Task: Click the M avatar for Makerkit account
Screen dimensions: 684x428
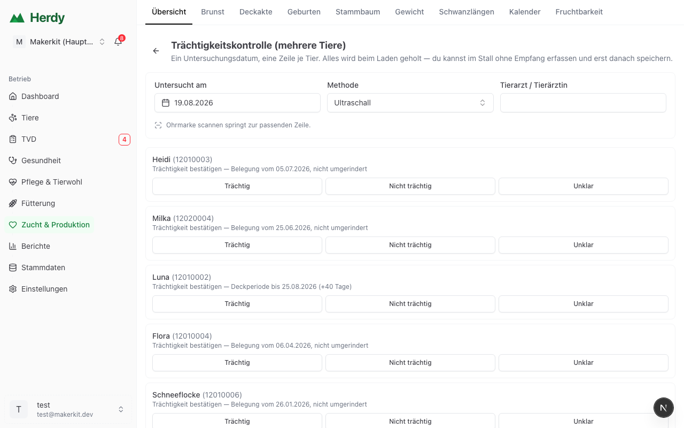Action: point(19,42)
